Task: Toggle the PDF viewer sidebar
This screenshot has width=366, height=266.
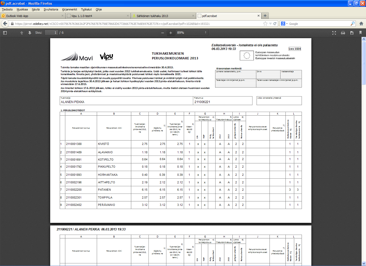Action: (5, 33)
